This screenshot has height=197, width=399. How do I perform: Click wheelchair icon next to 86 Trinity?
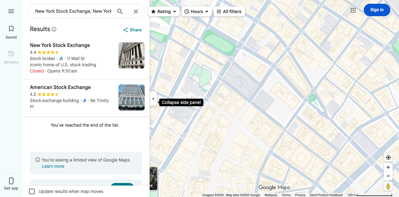[85, 101]
